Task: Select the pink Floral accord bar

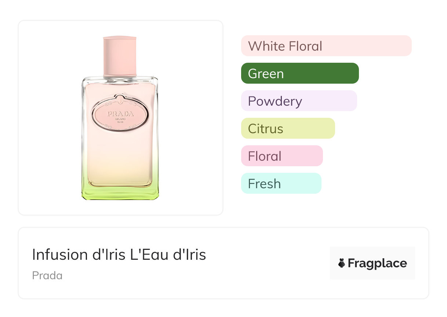Action: 282,156
